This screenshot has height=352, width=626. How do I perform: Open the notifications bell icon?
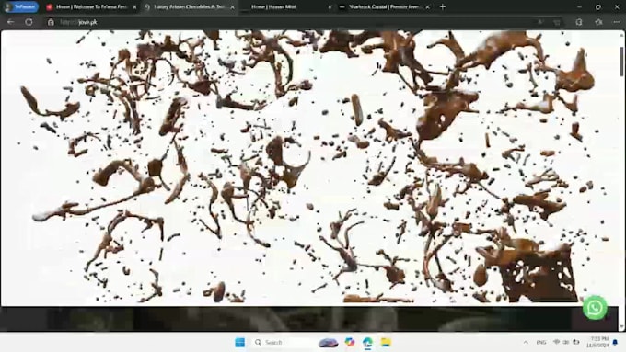click(x=615, y=342)
